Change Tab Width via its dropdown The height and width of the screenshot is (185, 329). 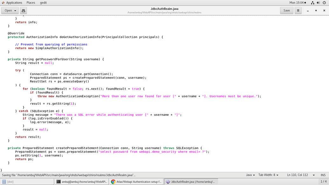pyautogui.click(x=268, y=175)
